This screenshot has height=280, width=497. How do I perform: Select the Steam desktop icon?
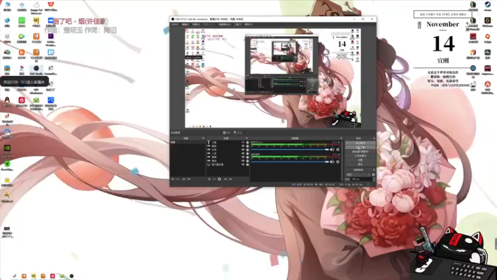(488, 6)
